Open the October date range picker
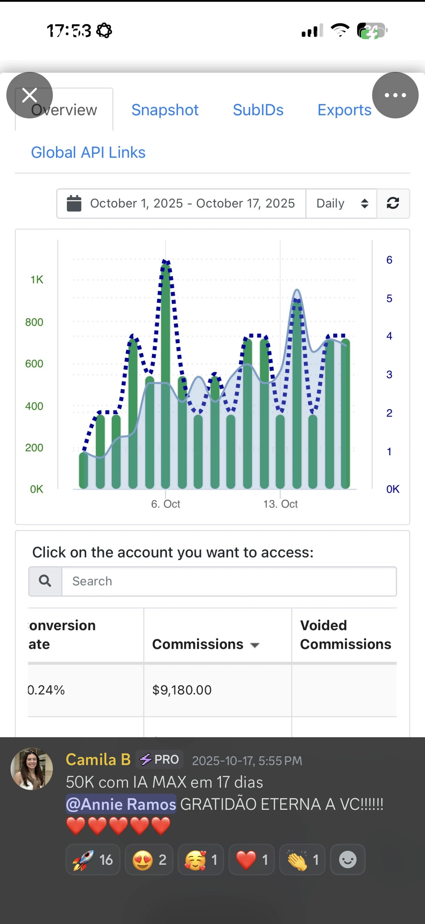 pyautogui.click(x=192, y=203)
